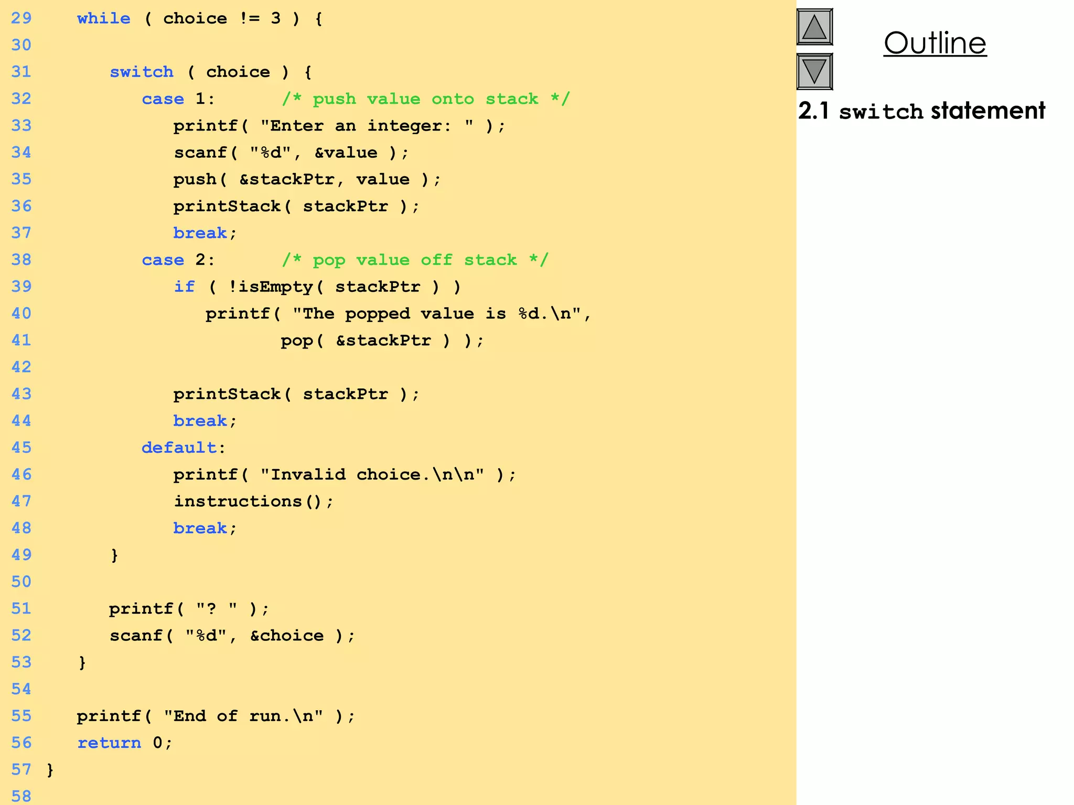Click 'return 0;' line
Image resolution: width=1074 pixels, height=805 pixels.
tap(125, 743)
